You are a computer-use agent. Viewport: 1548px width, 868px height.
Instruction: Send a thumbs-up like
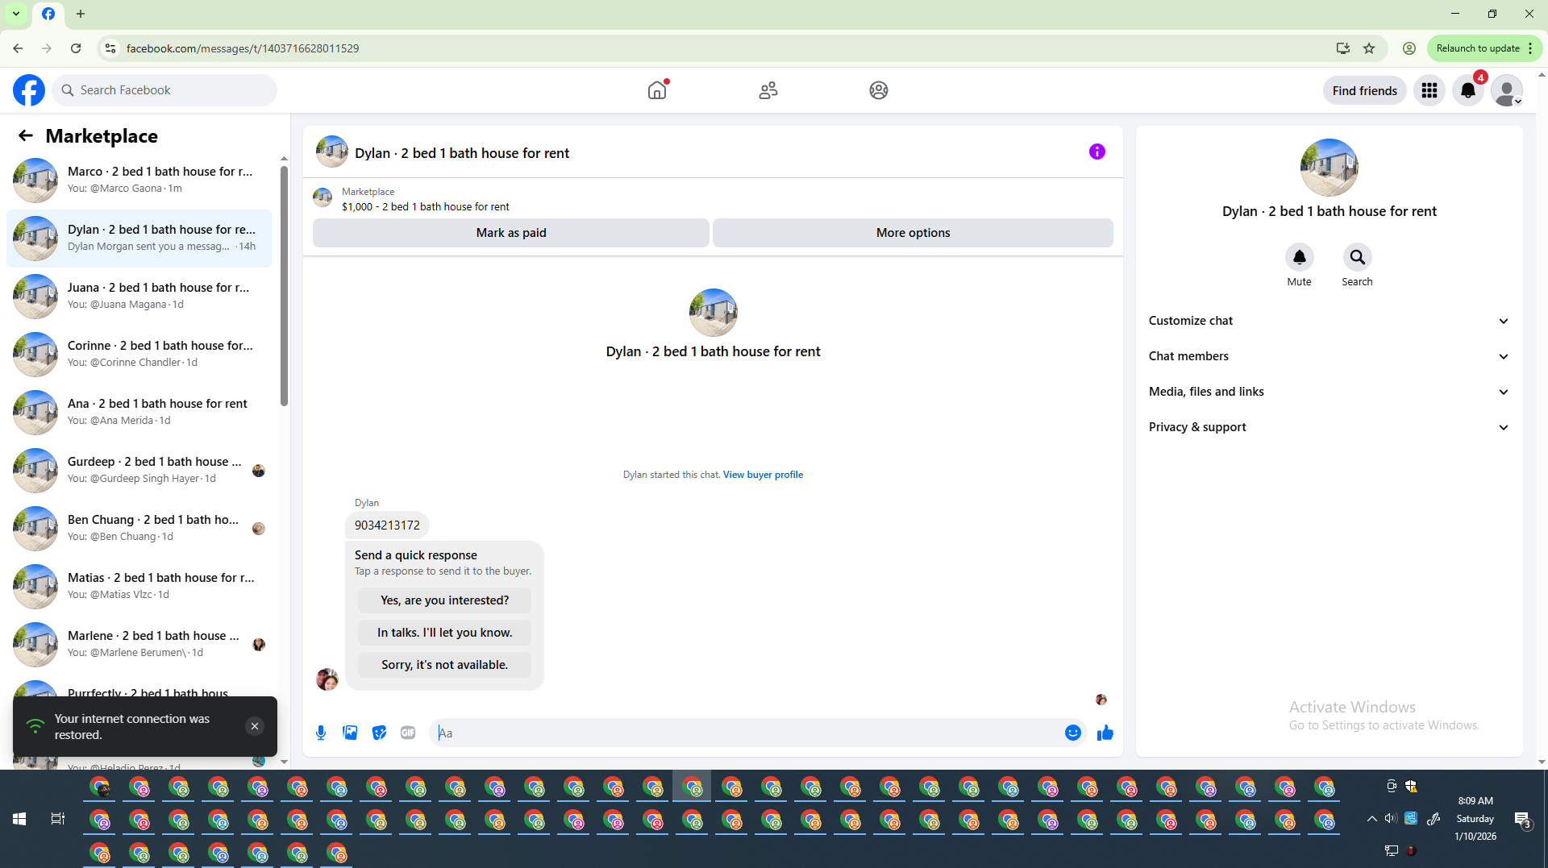tap(1105, 733)
